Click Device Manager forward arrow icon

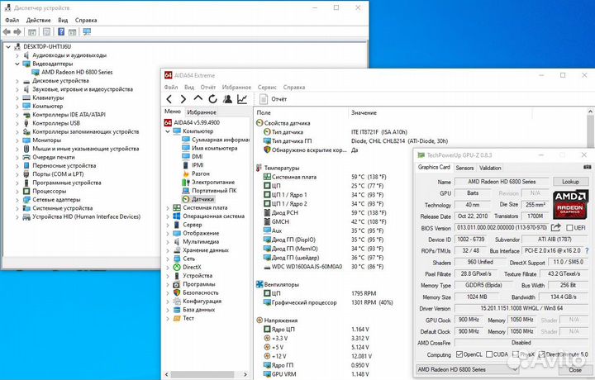(17, 32)
